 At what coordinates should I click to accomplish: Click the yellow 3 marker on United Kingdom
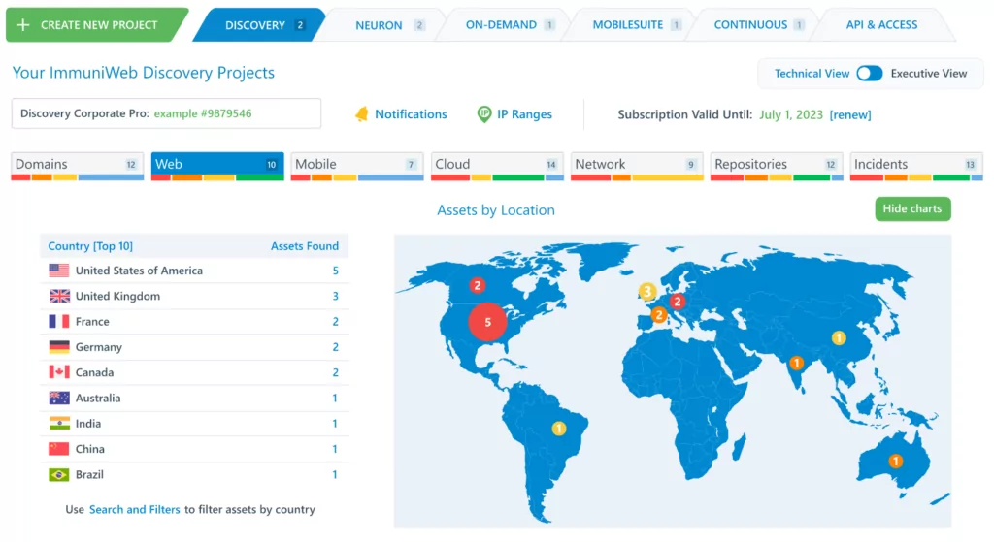point(646,291)
